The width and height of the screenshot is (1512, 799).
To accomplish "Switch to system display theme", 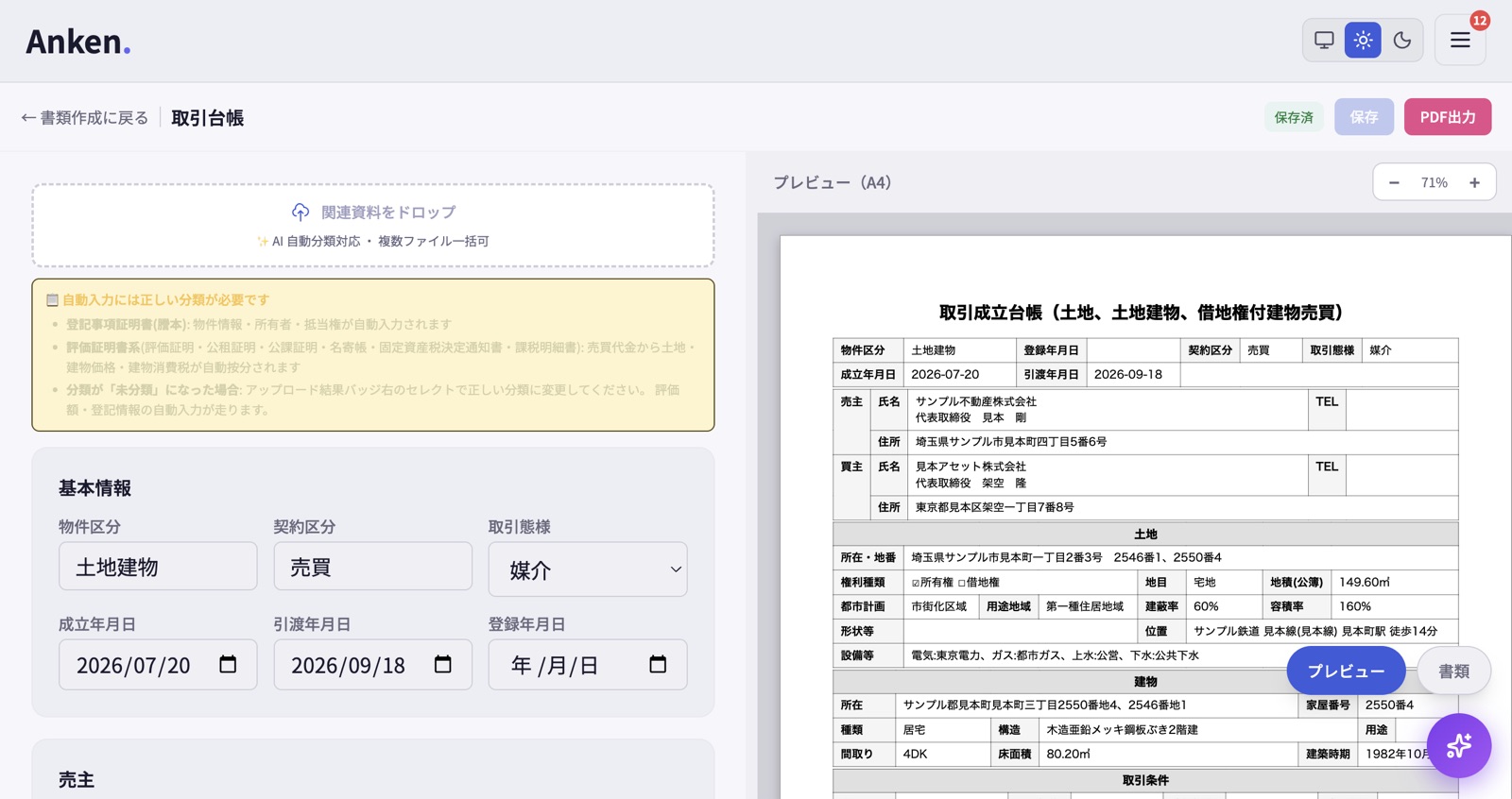I will [x=1324, y=41].
